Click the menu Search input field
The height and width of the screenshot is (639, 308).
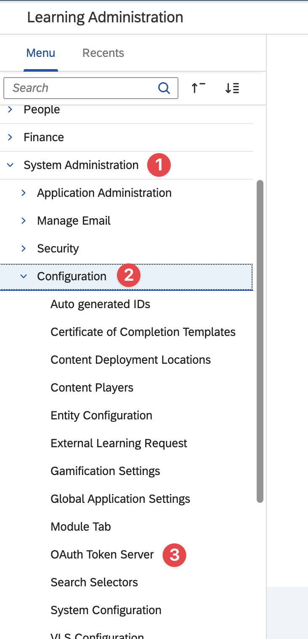tap(82, 88)
